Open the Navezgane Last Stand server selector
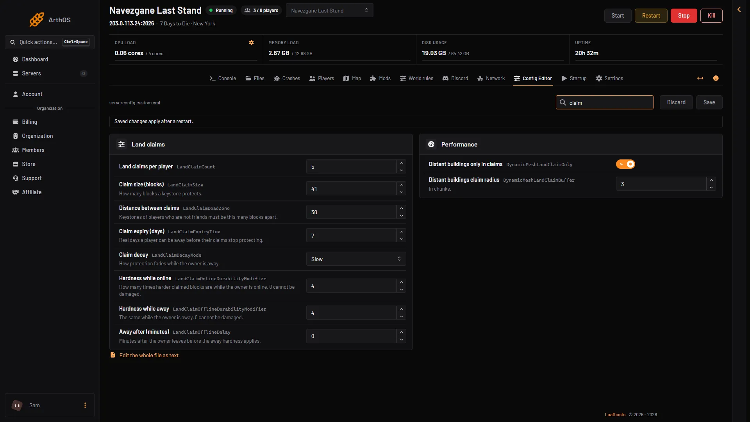The width and height of the screenshot is (750, 422). point(329,10)
